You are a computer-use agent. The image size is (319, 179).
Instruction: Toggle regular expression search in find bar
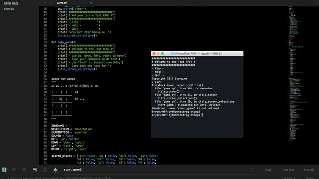tap(4, 170)
